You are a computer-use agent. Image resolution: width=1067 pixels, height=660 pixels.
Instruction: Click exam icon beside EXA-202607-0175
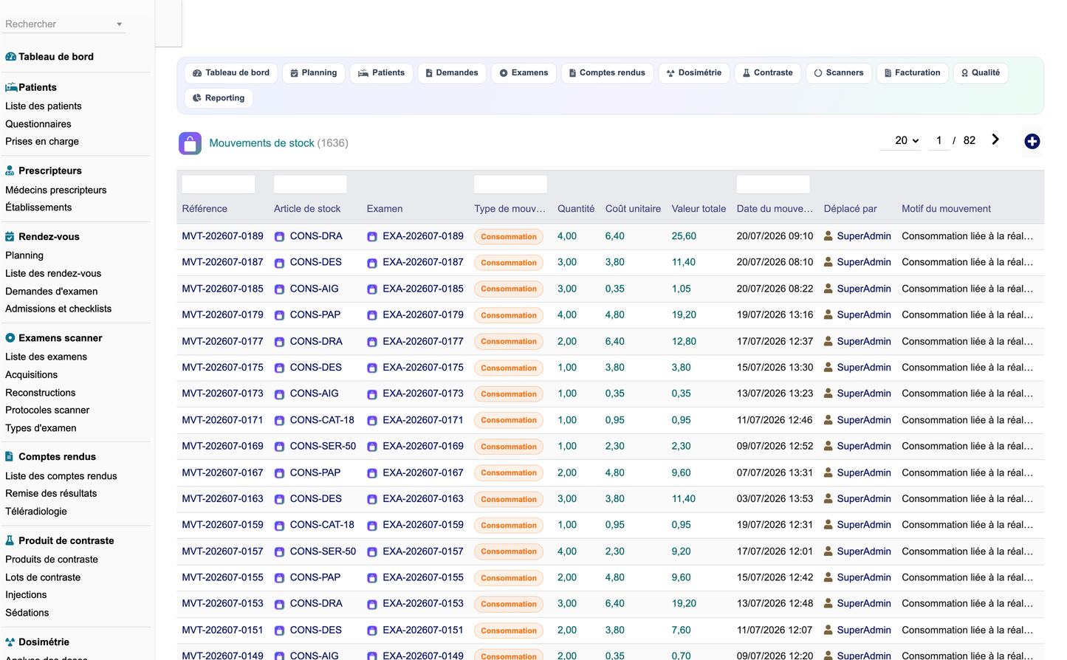372,368
